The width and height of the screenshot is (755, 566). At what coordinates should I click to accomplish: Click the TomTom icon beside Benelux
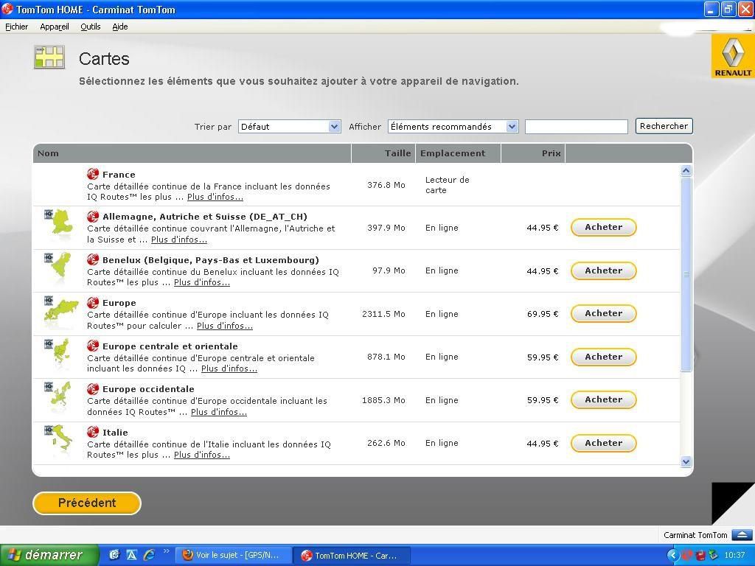click(93, 260)
